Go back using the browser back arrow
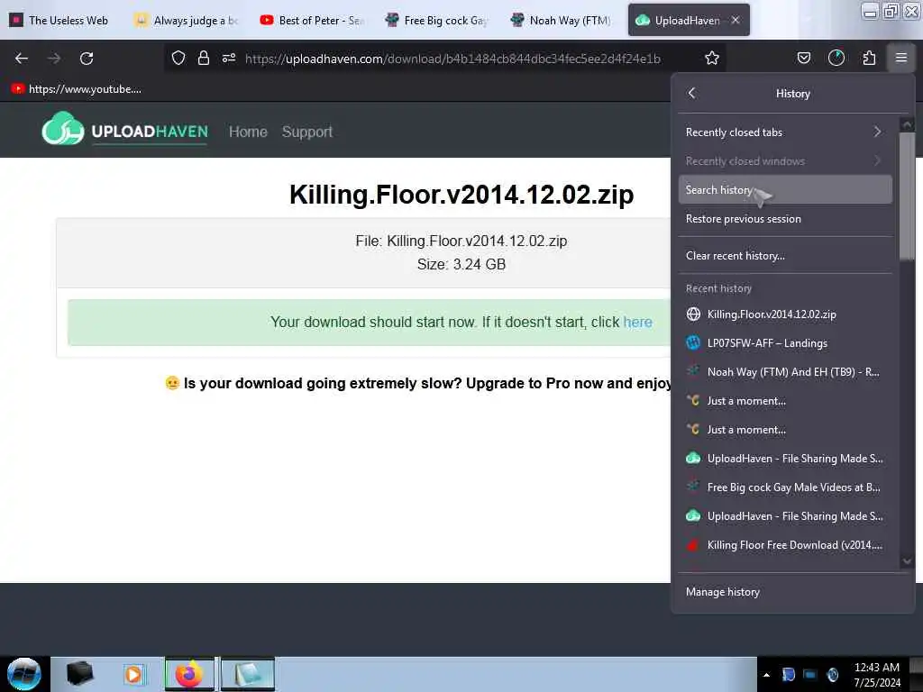This screenshot has height=692, width=923. coord(22,59)
